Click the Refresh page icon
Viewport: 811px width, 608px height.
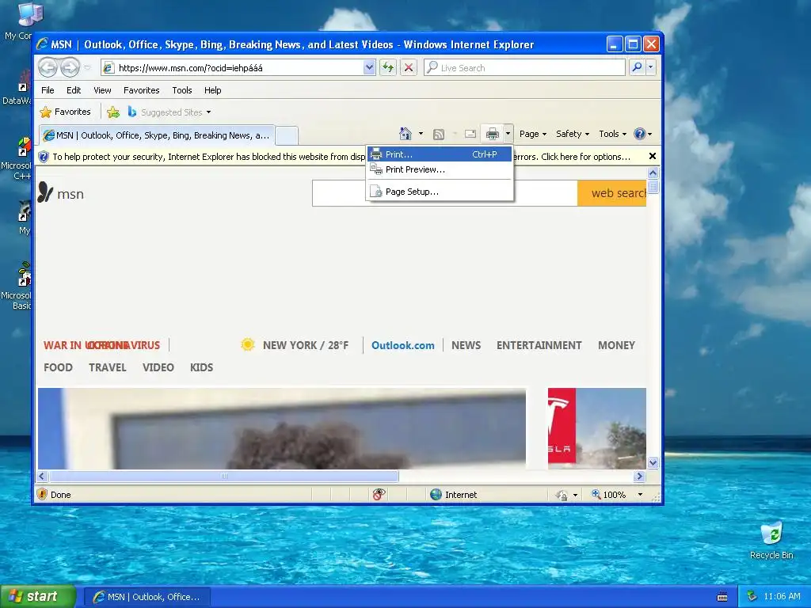tap(388, 68)
